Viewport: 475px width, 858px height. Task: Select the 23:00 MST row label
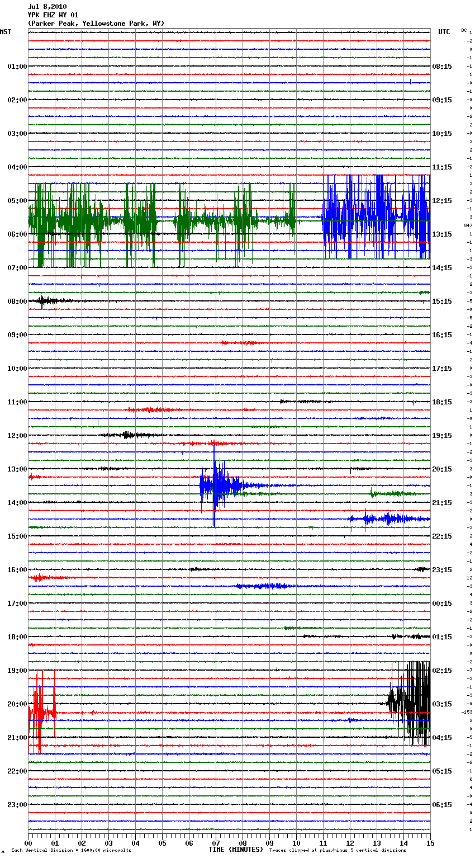17,804
